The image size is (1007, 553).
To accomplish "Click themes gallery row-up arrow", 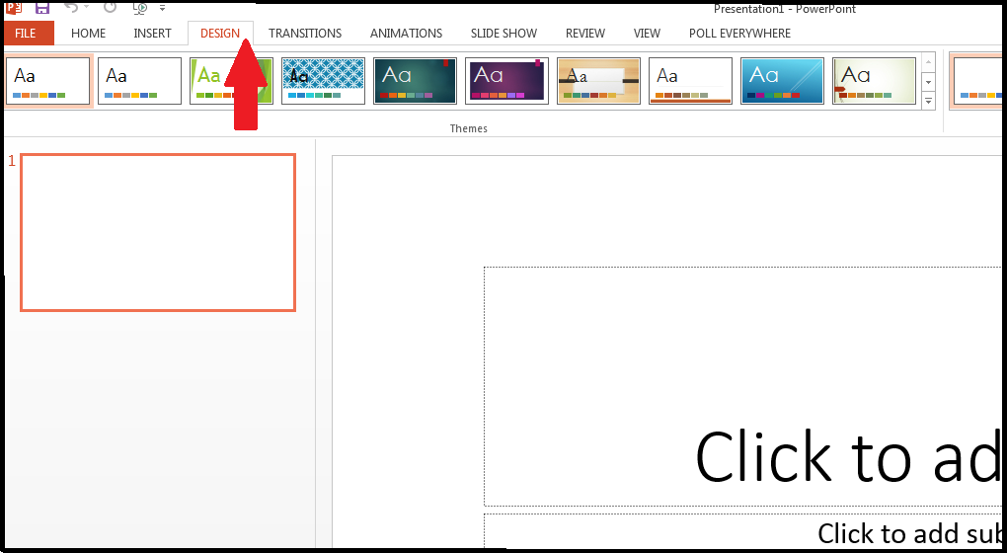I will pos(928,63).
